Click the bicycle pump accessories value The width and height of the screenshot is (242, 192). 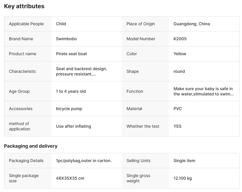pos(69,109)
